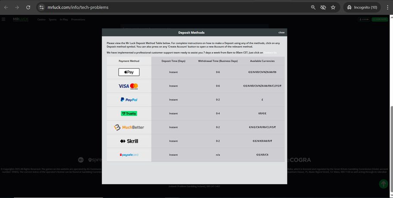
Task: Click the MuchBetter logo
Action: tap(129, 127)
